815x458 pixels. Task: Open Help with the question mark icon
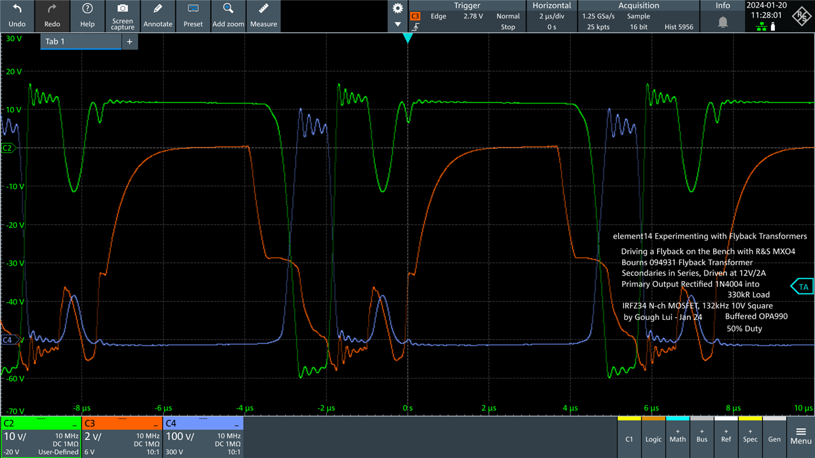tap(88, 8)
